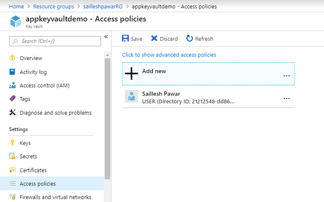Click the purple Tags icon
Viewport: 324px width, 202px height.
[x=12, y=98]
